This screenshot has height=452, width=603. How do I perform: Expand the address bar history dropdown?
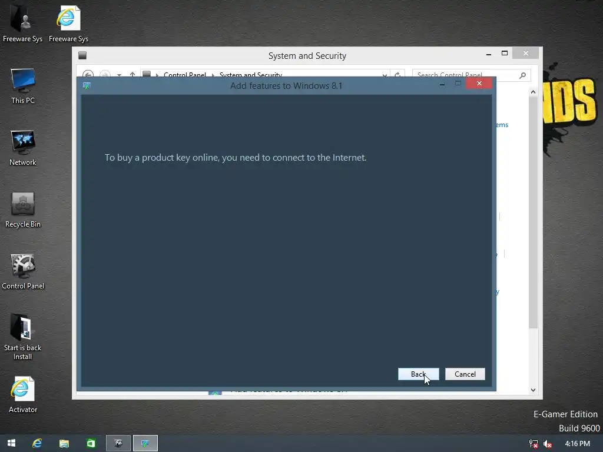[385, 75]
